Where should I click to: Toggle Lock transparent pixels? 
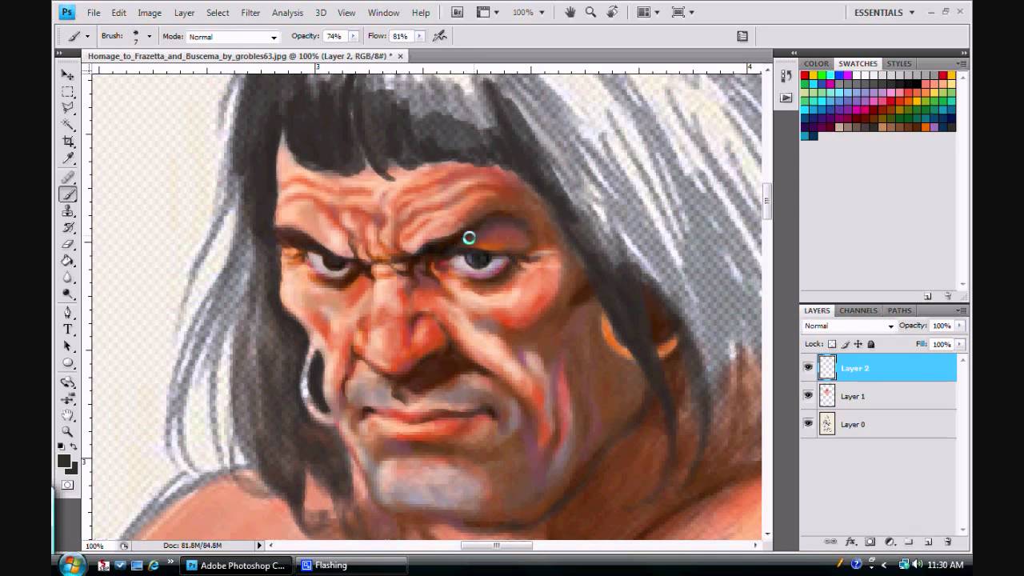tap(832, 344)
